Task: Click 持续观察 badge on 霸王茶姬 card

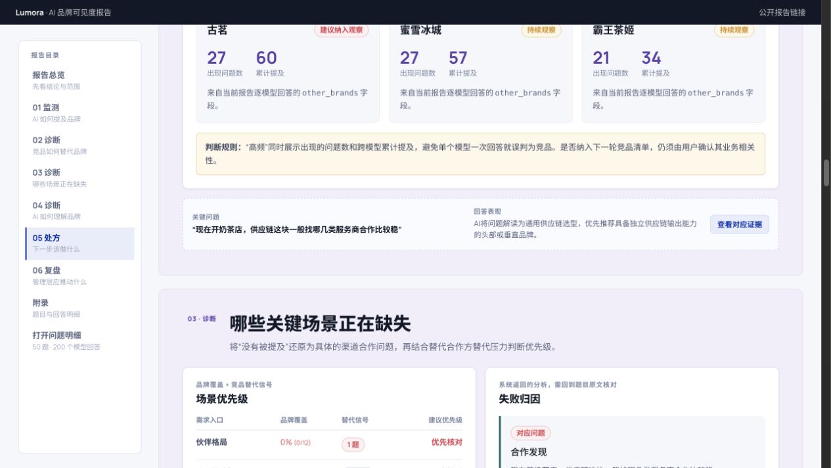Action: (x=734, y=30)
